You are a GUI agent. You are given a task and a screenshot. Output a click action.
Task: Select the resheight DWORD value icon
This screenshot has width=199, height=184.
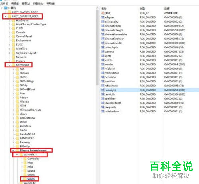coord(103,90)
